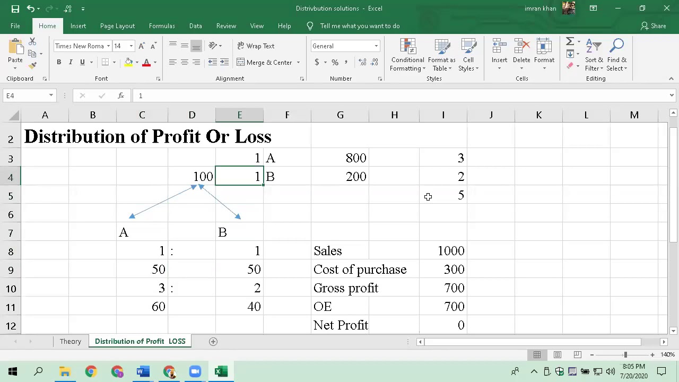Save the workbook with the Save icon
The height and width of the screenshot is (382, 679).
point(15,8)
